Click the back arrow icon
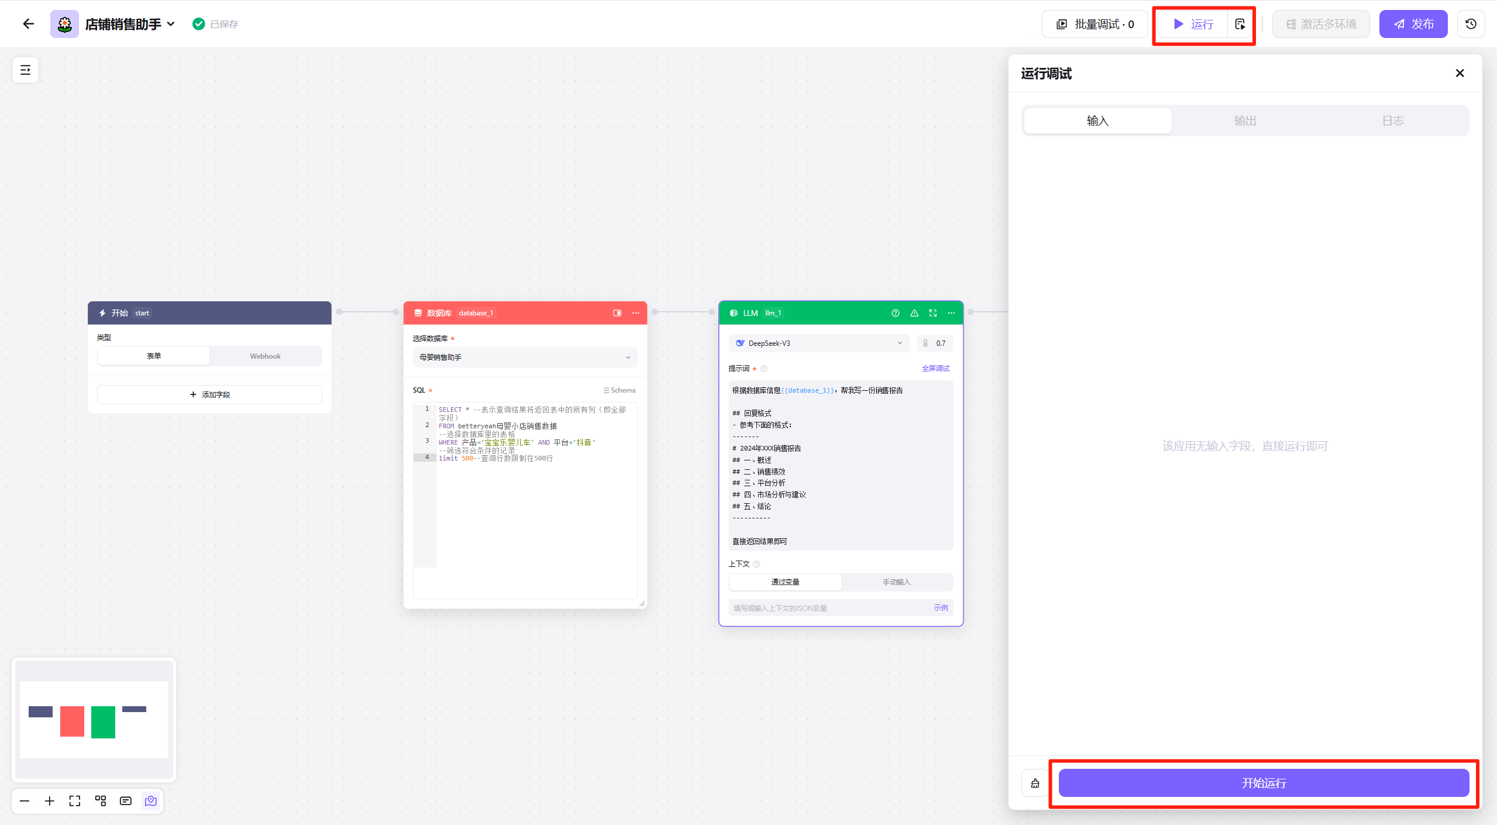This screenshot has height=825, width=1497. coord(28,24)
